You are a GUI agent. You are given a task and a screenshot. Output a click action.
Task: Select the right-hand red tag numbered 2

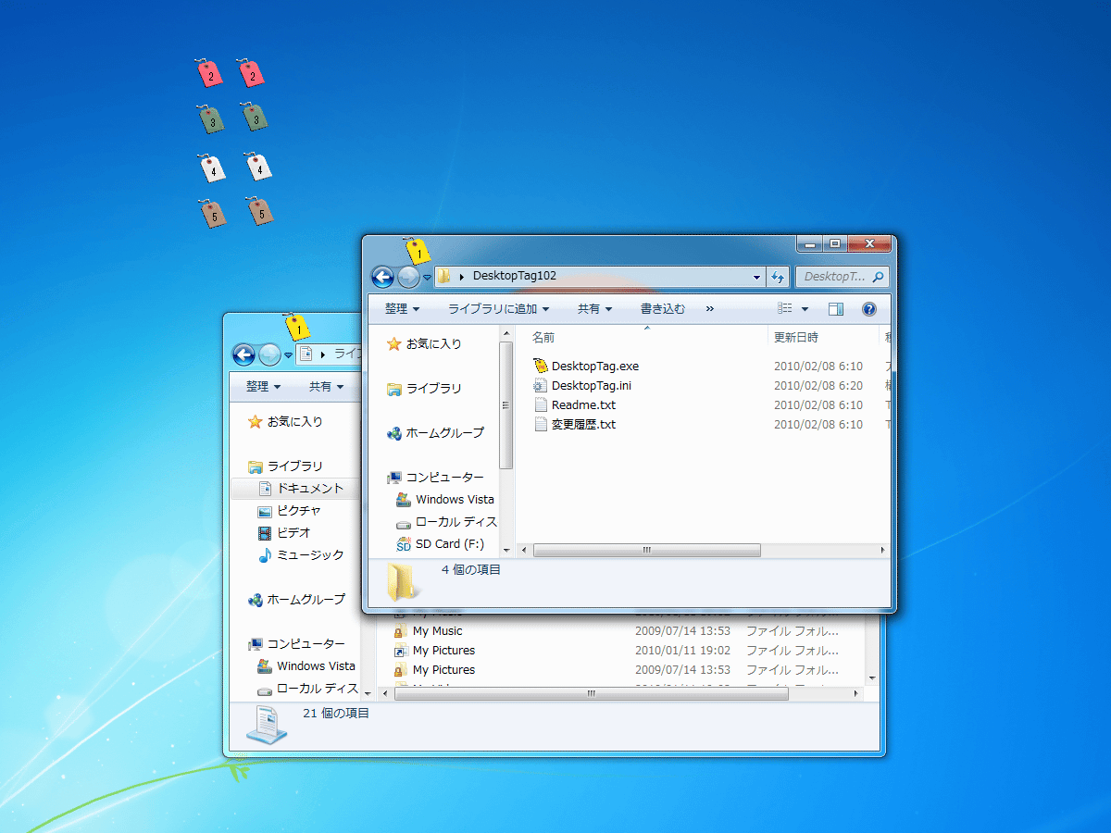[251, 71]
